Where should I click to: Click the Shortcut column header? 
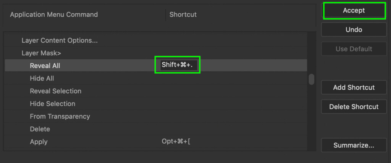click(x=183, y=15)
